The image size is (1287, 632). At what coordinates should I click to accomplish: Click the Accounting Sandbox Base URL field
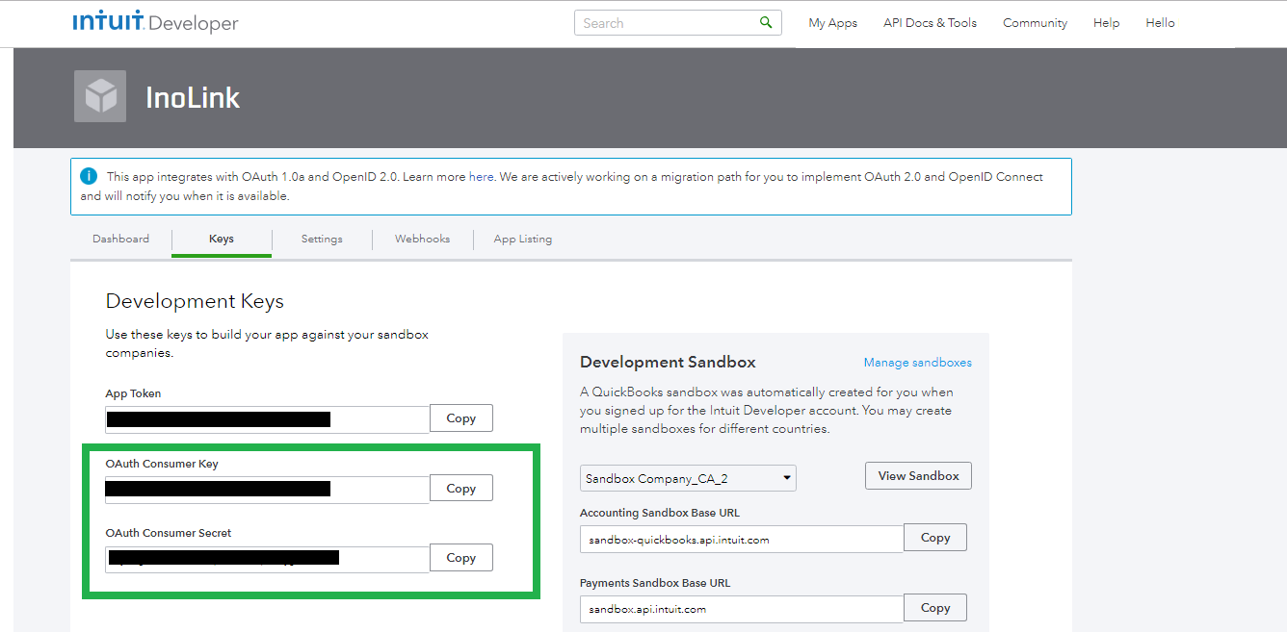click(x=742, y=540)
